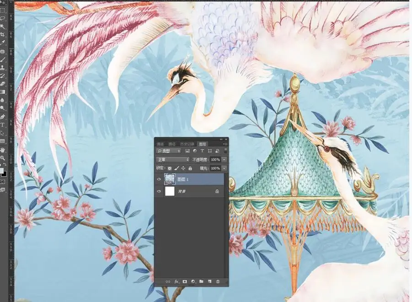412x302 pixels.
Task: Toggle lock transparent pixels
Action: (x=170, y=168)
